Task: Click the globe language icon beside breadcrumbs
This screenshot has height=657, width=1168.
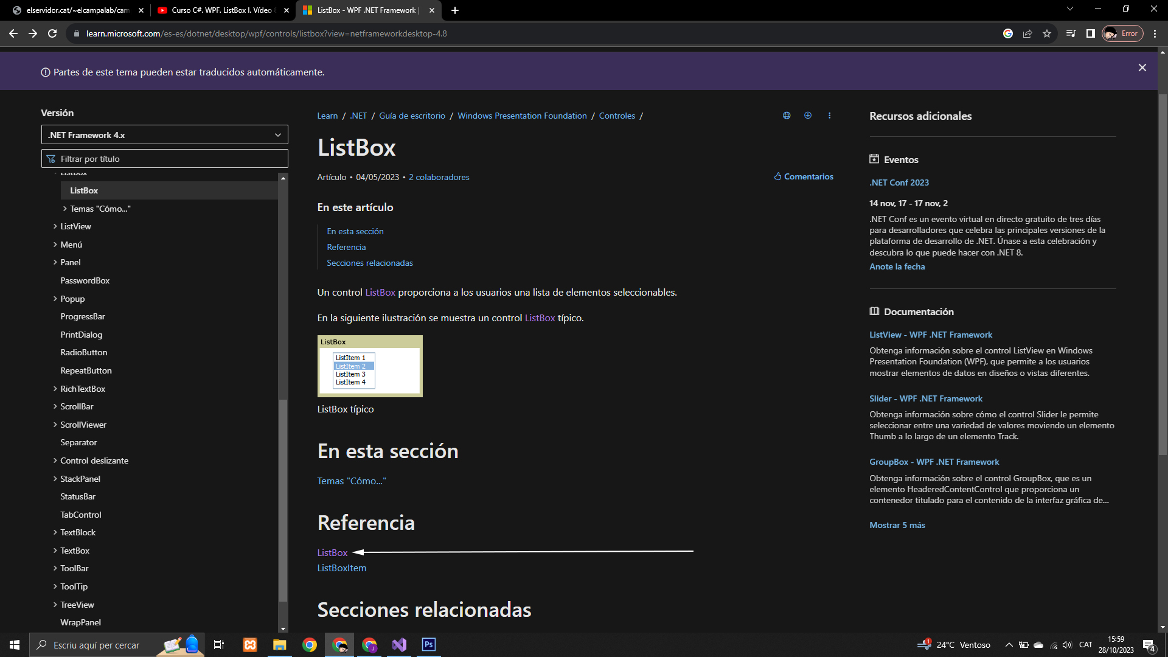Action: [787, 116]
